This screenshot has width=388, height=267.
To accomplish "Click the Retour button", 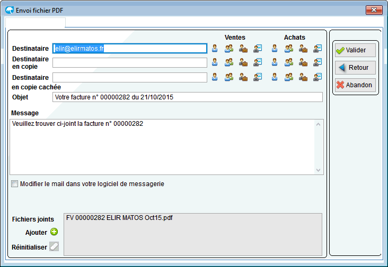I will point(355,68).
